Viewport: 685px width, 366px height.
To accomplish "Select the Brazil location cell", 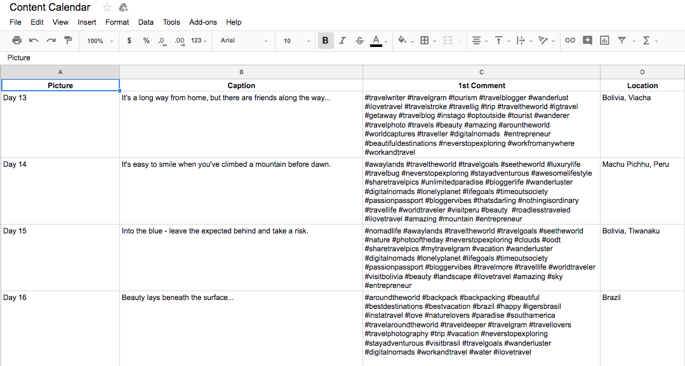I will click(x=642, y=329).
